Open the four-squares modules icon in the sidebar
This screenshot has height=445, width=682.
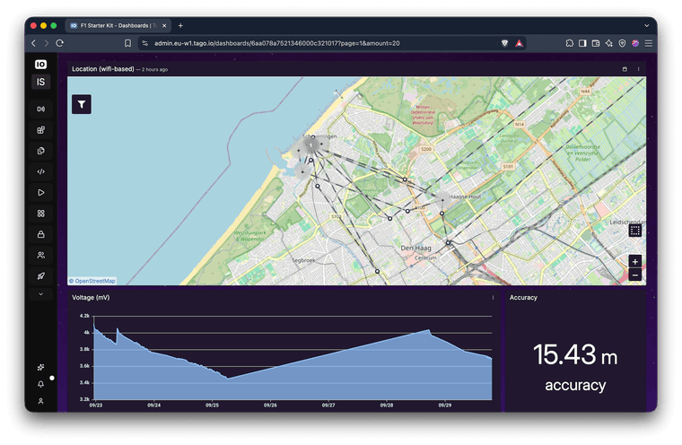[41, 214]
